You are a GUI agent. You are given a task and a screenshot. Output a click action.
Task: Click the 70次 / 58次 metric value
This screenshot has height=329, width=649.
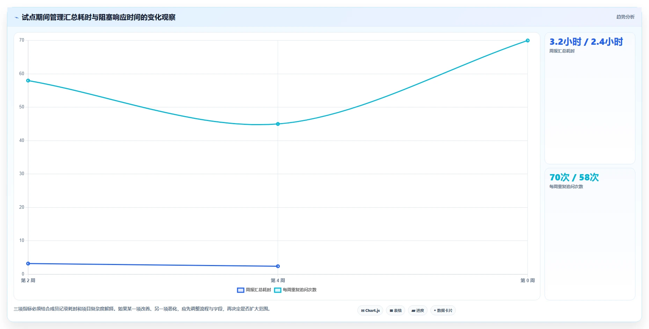click(x=574, y=178)
